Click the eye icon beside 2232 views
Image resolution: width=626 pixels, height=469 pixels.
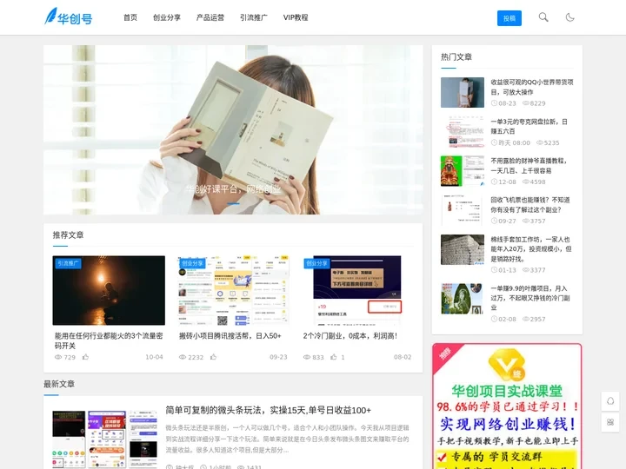[183, 357]
